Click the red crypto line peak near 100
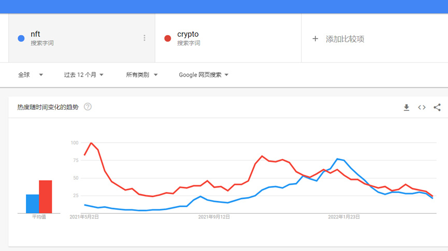The height and width of the screenshot is (251, 448). [91, 143]
